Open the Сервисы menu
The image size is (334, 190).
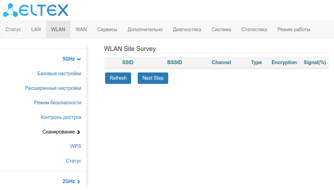point(107,29)
